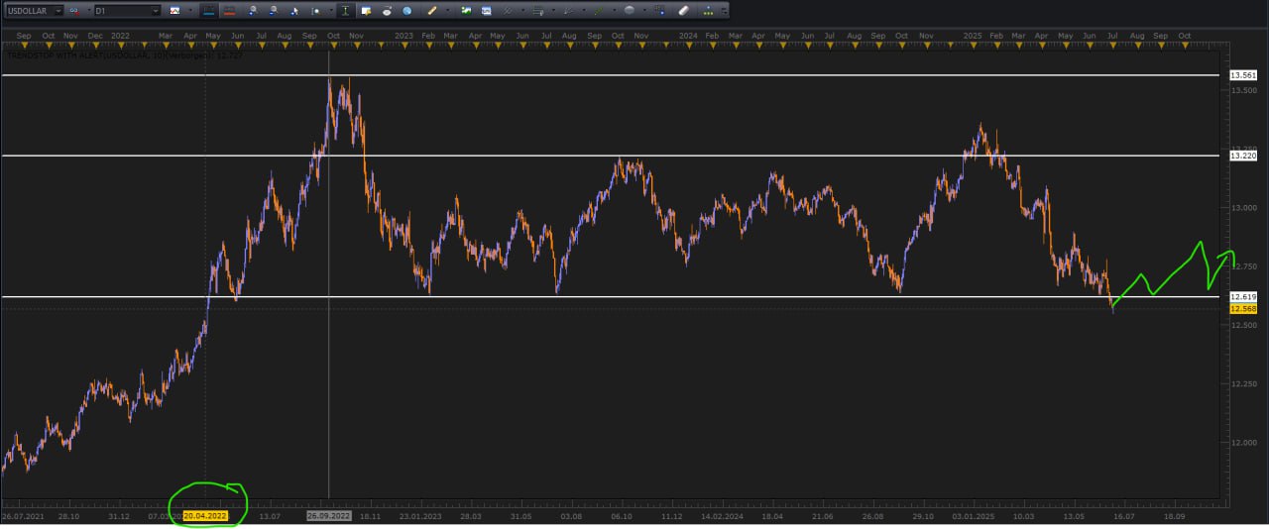Click the select objects icon
This screenshot has width=1269, height=529.
click(659, 11)
